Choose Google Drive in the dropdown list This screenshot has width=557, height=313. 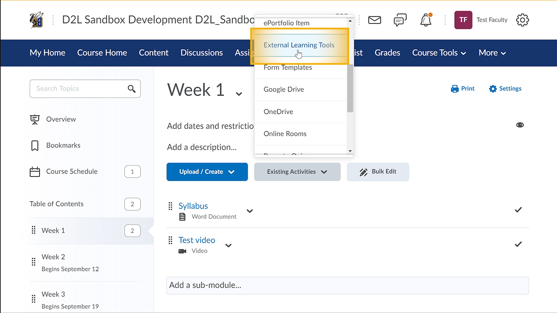(x=284, y=90)
